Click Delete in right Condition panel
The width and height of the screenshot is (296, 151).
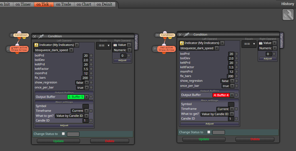[x=255, y=139]
